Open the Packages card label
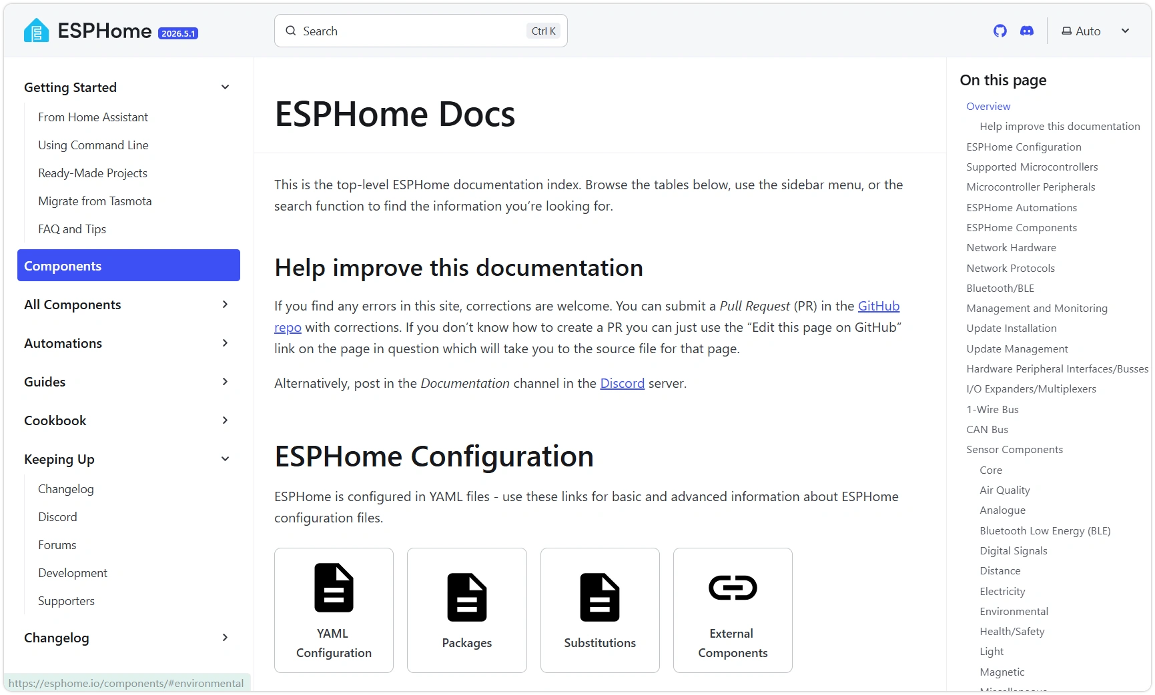The height and width of the screenshot is (695, 1155). [467, 643]
